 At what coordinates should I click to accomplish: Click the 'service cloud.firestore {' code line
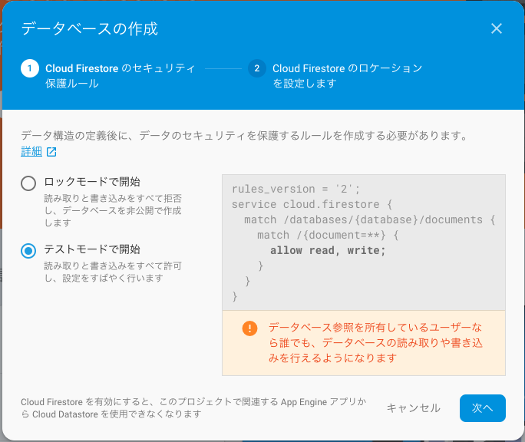pos(312,204)
